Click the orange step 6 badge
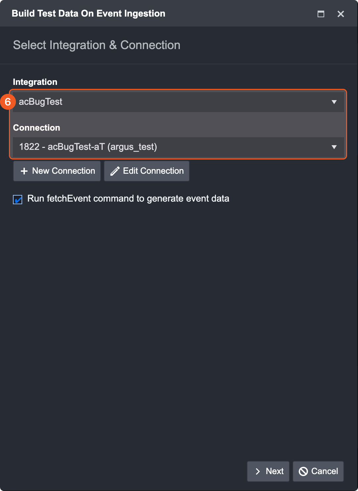This screenshot has height=491, width=358. click(x=8, y=102)
